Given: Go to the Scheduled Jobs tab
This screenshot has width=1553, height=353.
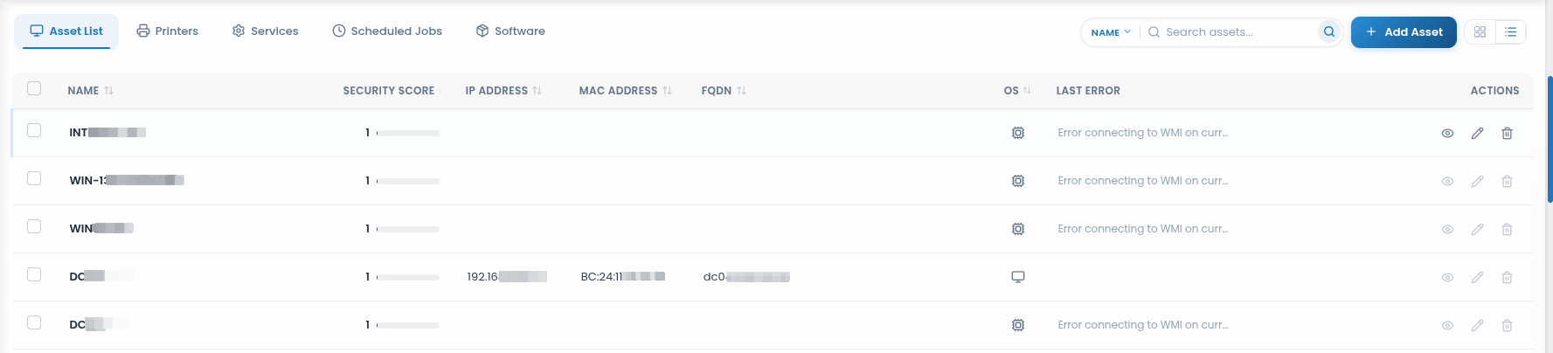Looking at the screenshot, I should tap(387, 31).
